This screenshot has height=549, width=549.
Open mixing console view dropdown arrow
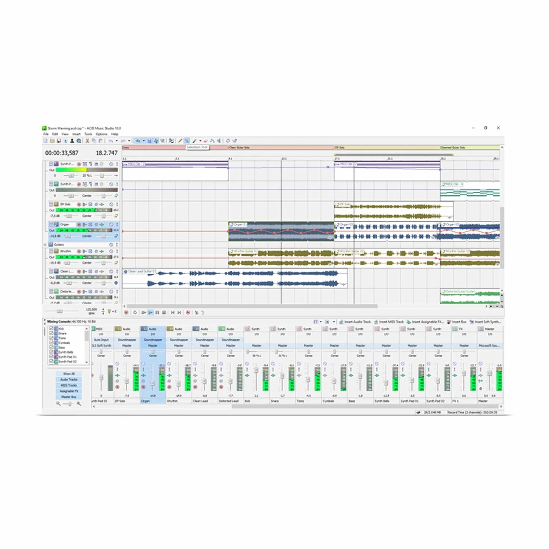321,322
